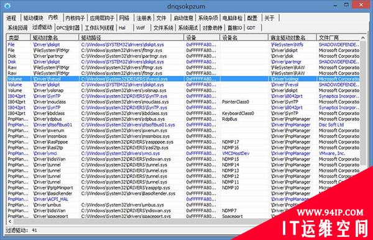Image resolution: width=373 pixels, height=240 pixels.
Task: Open the 驱动模块 tab
Action: (33, 18)
